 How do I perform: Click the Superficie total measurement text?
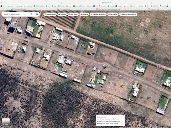click(109, 122)
